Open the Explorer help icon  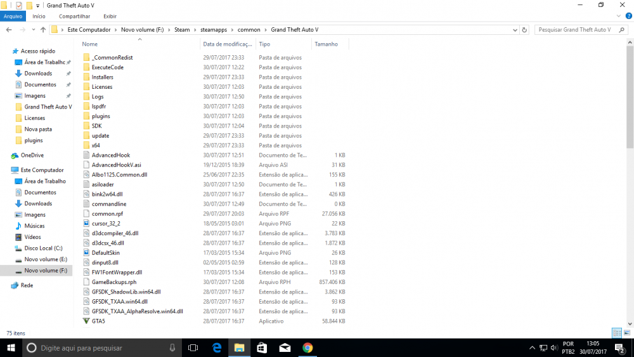(628, 16)
